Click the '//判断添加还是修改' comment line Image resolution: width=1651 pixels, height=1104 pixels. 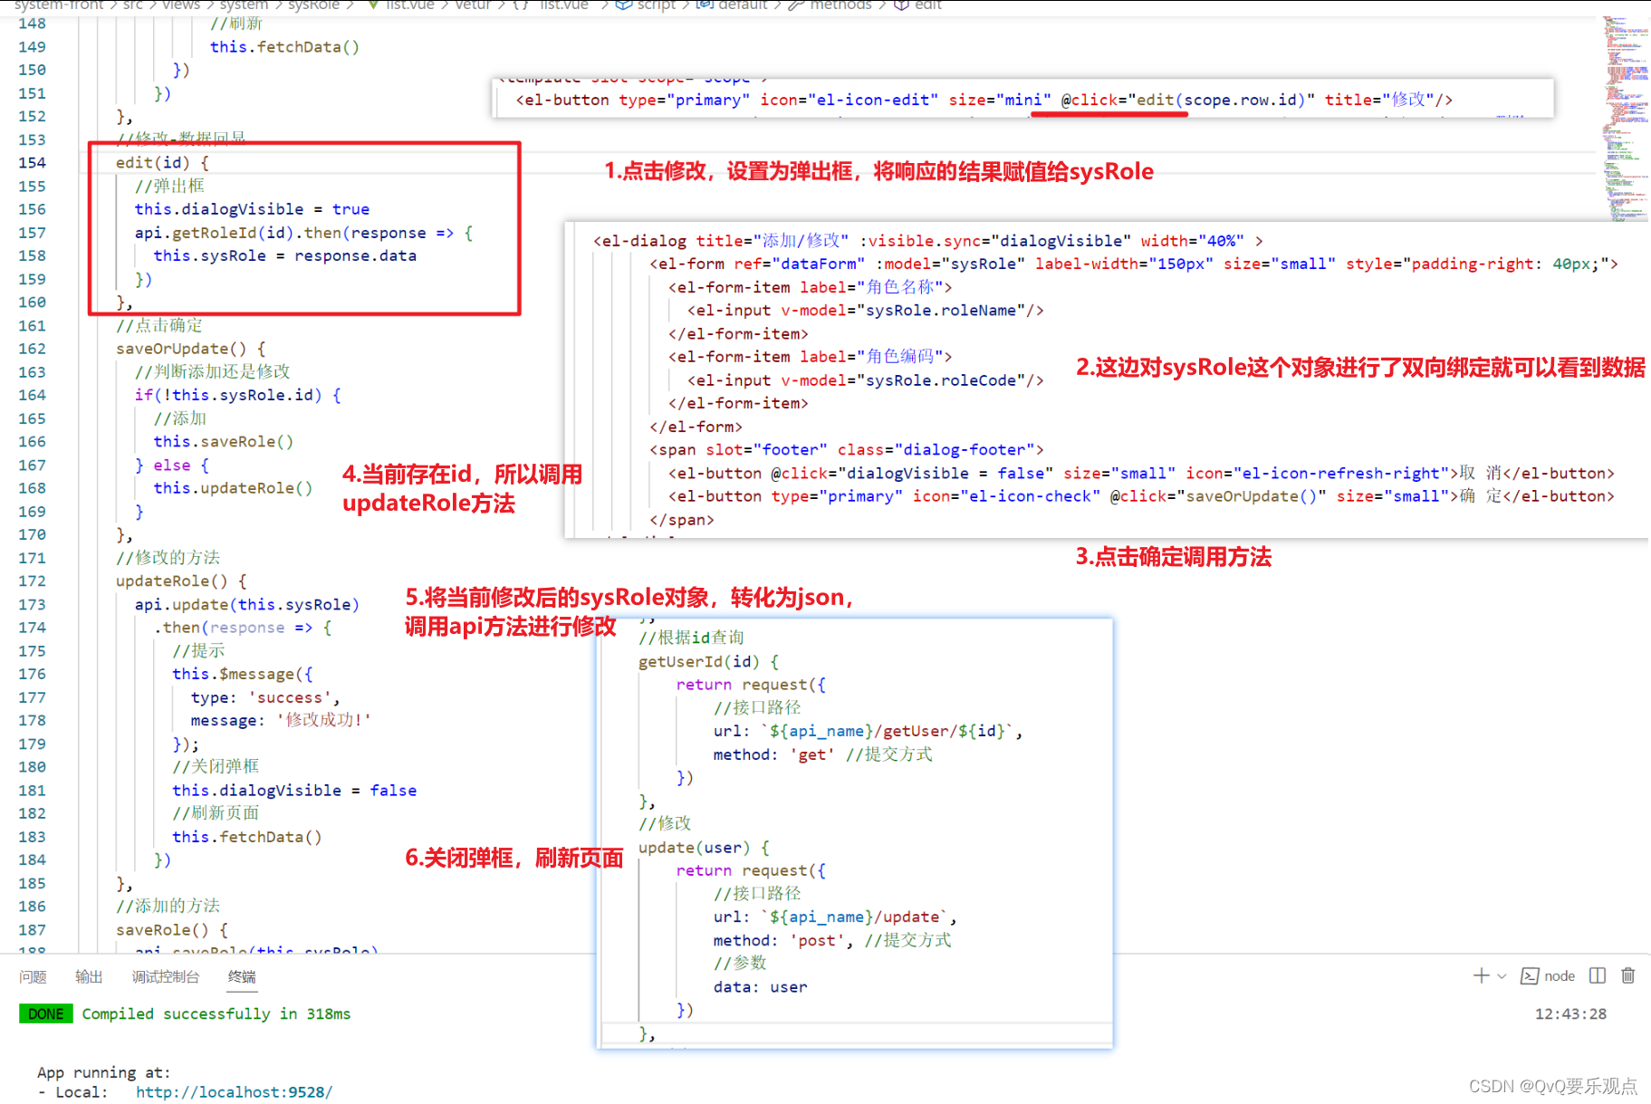213,371
